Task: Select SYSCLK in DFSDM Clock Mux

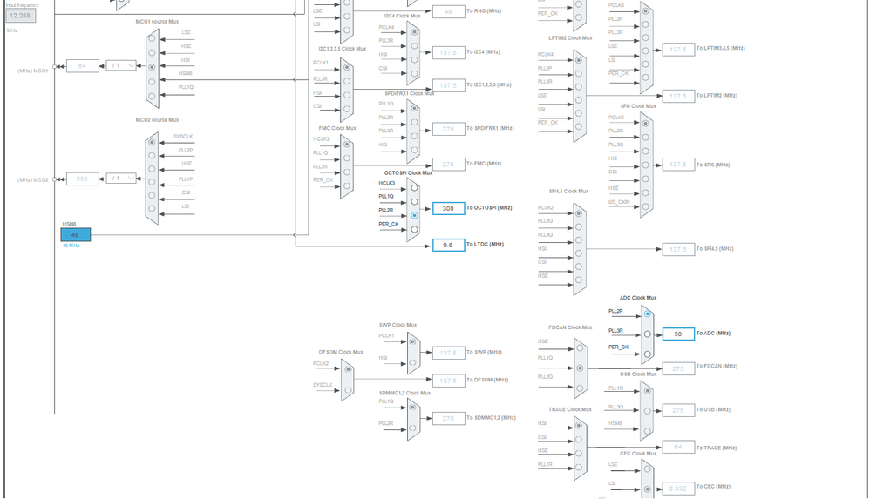Action: tap(348, 390)
